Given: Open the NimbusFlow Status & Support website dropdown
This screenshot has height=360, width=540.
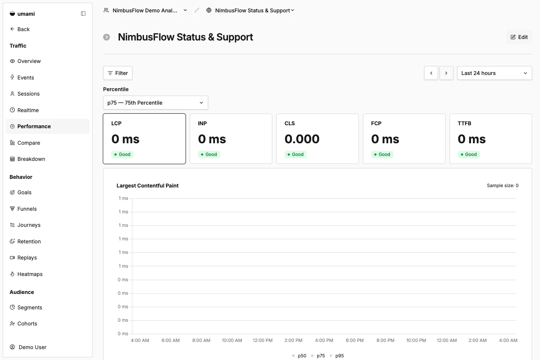Looking at the screenshot, I should pos(250,10).
